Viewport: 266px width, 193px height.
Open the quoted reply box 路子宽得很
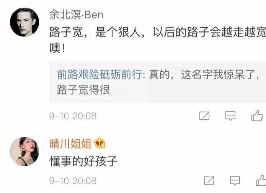pos(157,82)
